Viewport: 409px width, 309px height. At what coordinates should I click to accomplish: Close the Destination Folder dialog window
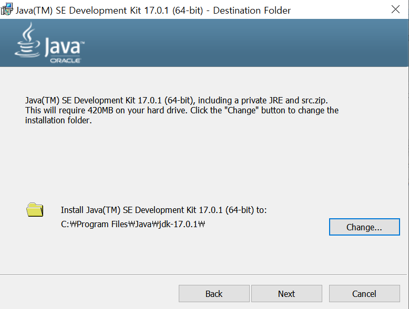click(x=395, y=9)
